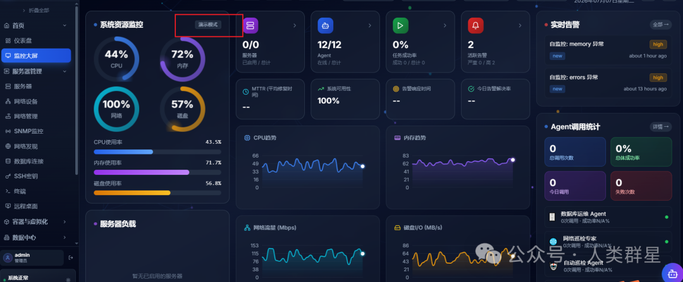Click the SSH密钥 key icon
Screen dimensions: 683x282
pos(8,177)
